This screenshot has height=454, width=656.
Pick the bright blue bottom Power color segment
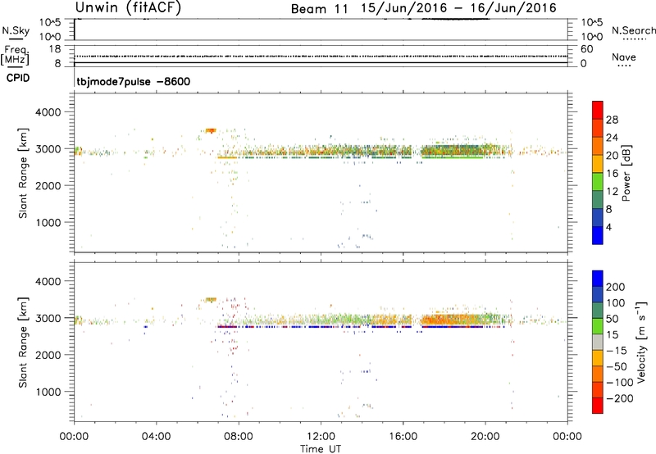[x=598, y=235]
